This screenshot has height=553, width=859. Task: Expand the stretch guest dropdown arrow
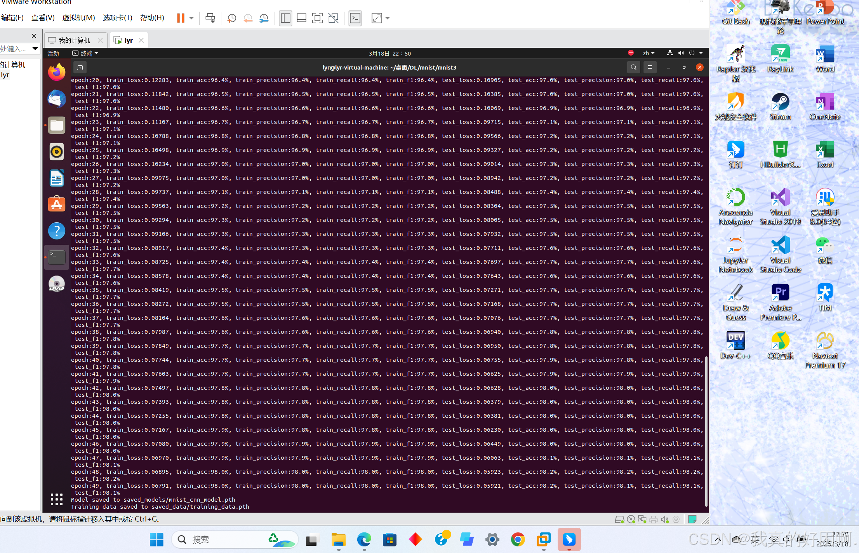click(x=388, y=18)
